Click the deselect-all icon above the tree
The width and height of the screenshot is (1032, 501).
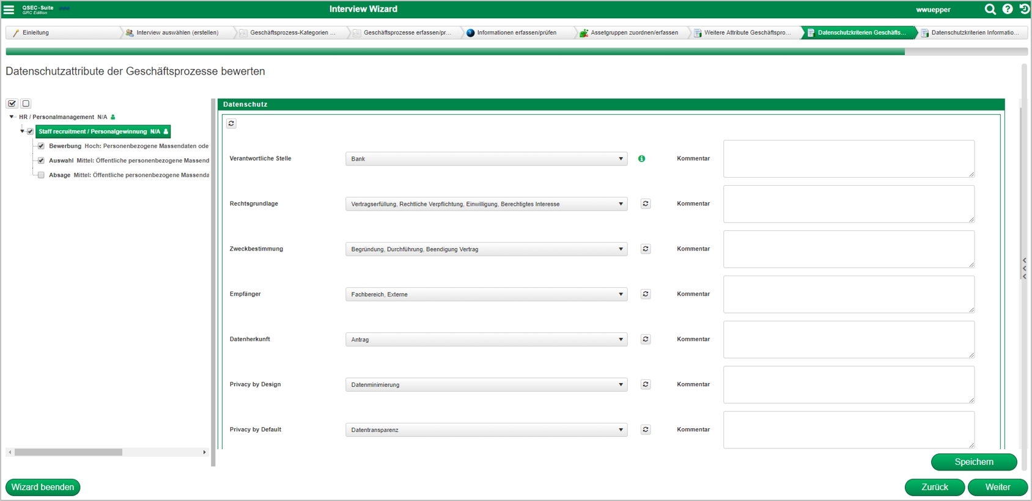pyautogui.click(x=26, y=104)
